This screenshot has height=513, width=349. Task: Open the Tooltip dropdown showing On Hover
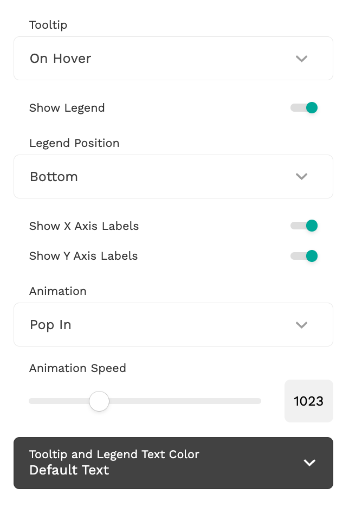163,59
